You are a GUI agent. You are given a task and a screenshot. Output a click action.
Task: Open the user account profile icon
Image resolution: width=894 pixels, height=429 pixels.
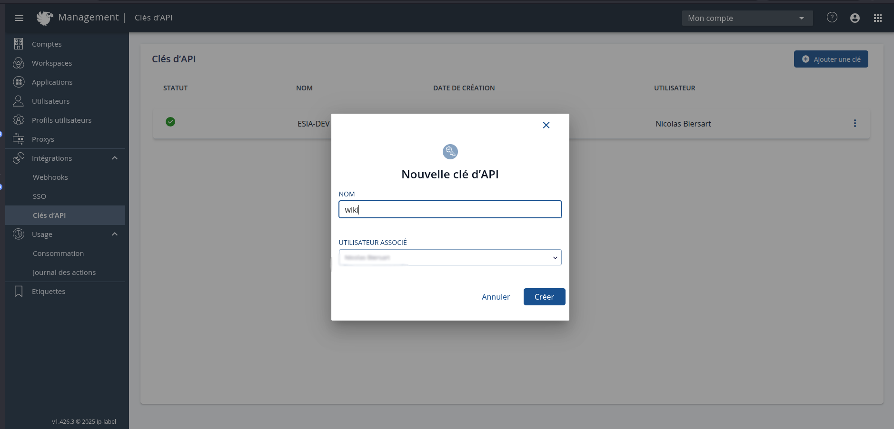coord(854,18)
